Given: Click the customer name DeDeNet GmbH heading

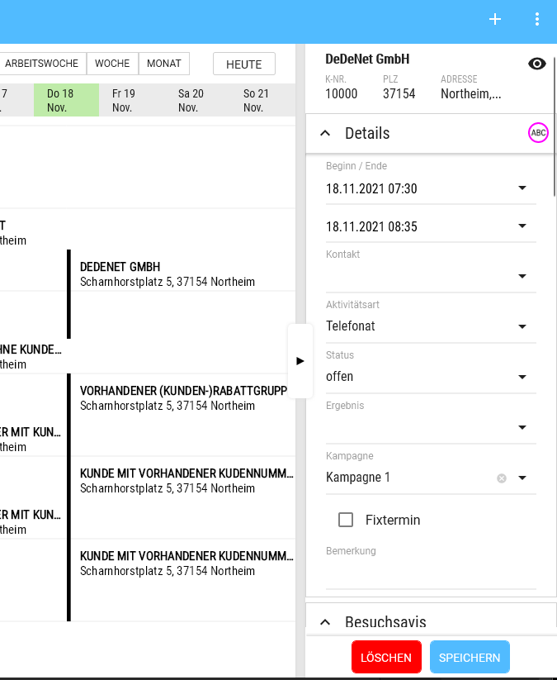Looking at the screenshot, I should pos(367,59).
